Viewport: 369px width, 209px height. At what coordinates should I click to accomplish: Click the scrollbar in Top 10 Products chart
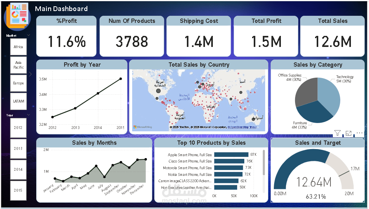(264, 163)
